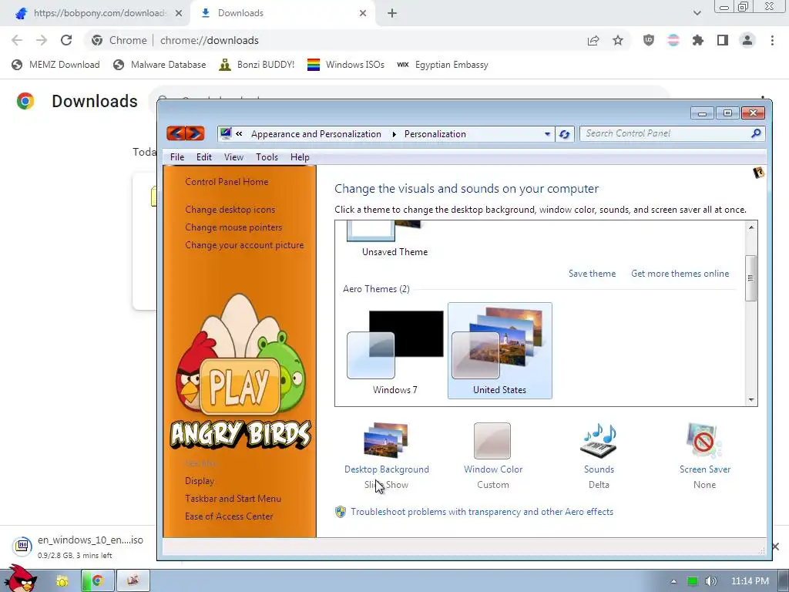Open the uBlock shield extension icon
The image size is (789, 592).
point(649,40)
